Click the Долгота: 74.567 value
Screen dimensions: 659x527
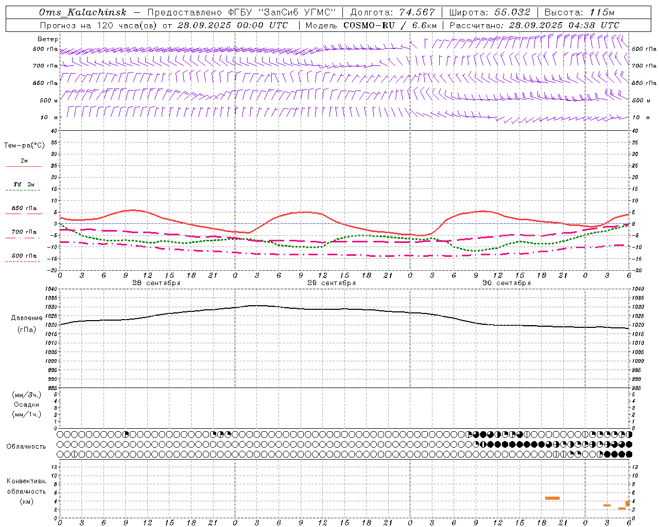pyautogui.click(x=392, y=12)
